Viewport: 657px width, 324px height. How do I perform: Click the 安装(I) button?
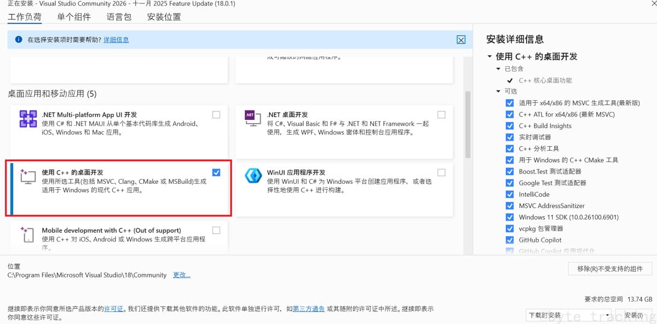coord(633,315)
